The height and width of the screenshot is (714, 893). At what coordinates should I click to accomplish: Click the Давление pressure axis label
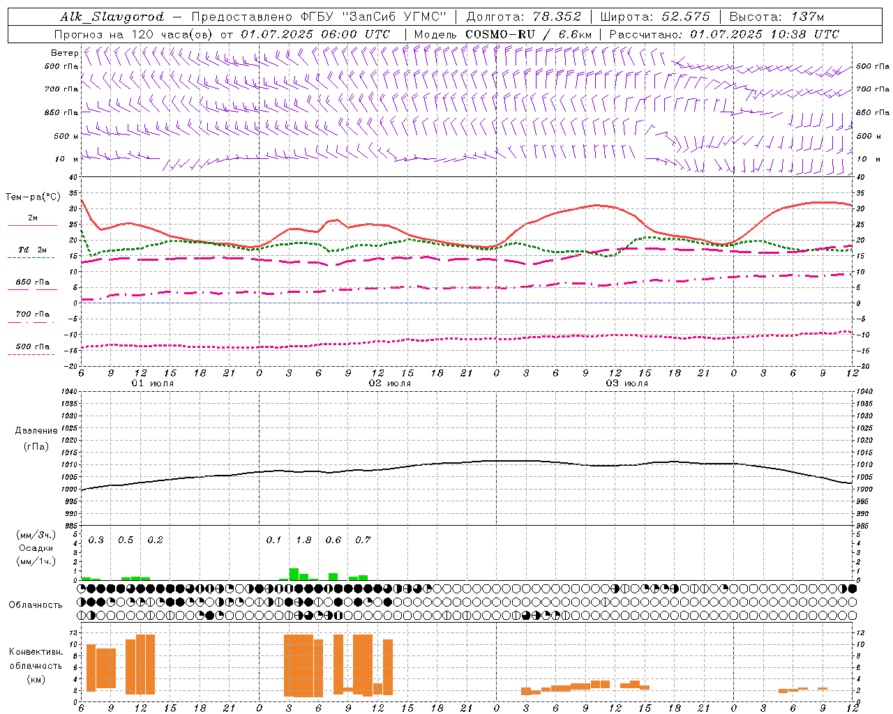[x=36, y=431]
